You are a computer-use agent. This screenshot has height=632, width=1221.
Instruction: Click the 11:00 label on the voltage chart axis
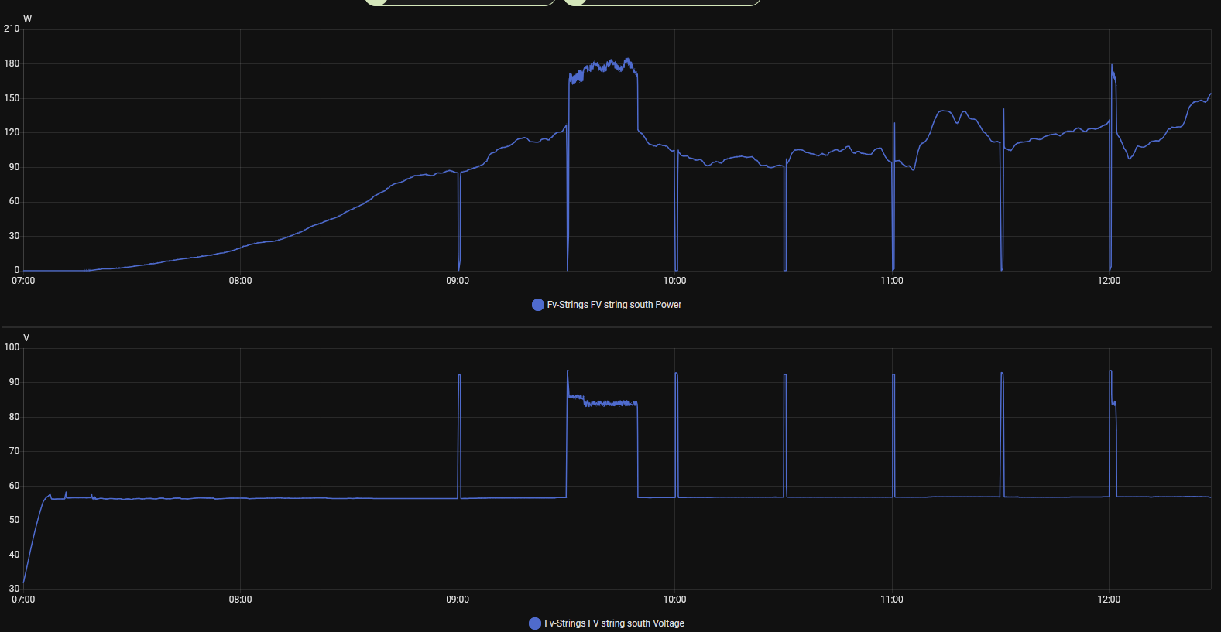click(892, 600)
